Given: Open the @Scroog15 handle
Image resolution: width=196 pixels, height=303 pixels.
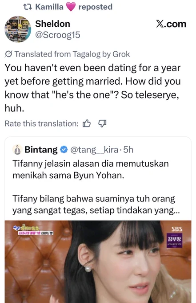Looking at the screenshot, I should 57,35.
